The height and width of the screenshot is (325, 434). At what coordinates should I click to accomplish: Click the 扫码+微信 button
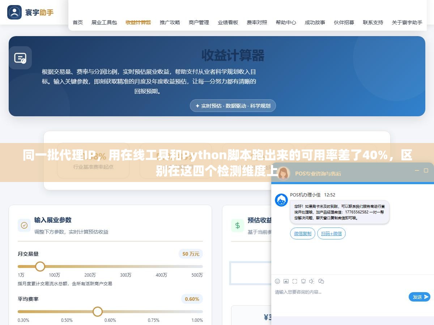coord(332,233)
